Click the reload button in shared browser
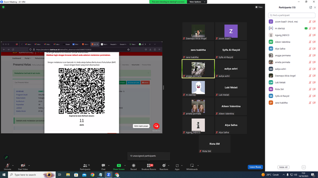 (13, 49)
